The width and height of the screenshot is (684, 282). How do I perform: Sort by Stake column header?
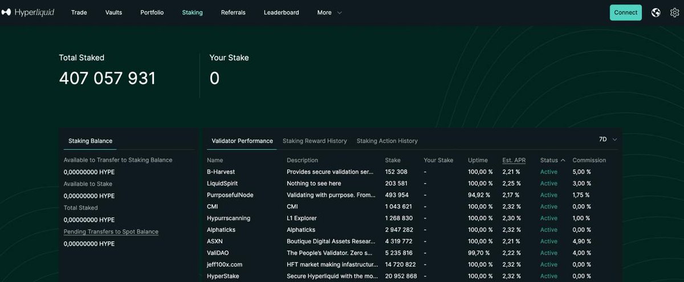(393, 160)
